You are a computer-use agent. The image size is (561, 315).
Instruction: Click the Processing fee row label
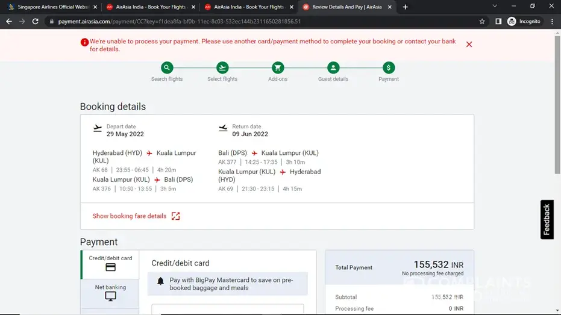pyautogui.click(x=354, y=308)
